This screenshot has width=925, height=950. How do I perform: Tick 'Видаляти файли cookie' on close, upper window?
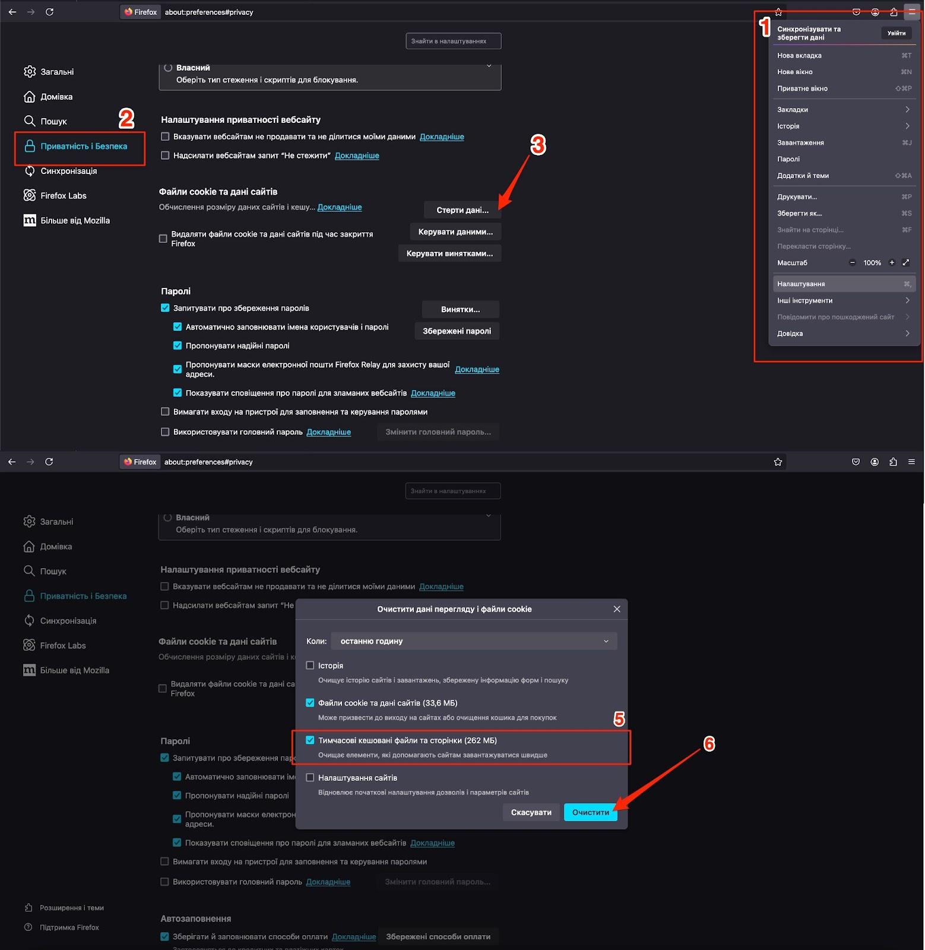tap(163, 239)
